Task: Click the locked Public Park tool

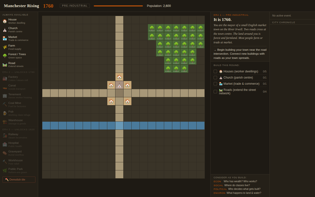Action: [19, 170]
